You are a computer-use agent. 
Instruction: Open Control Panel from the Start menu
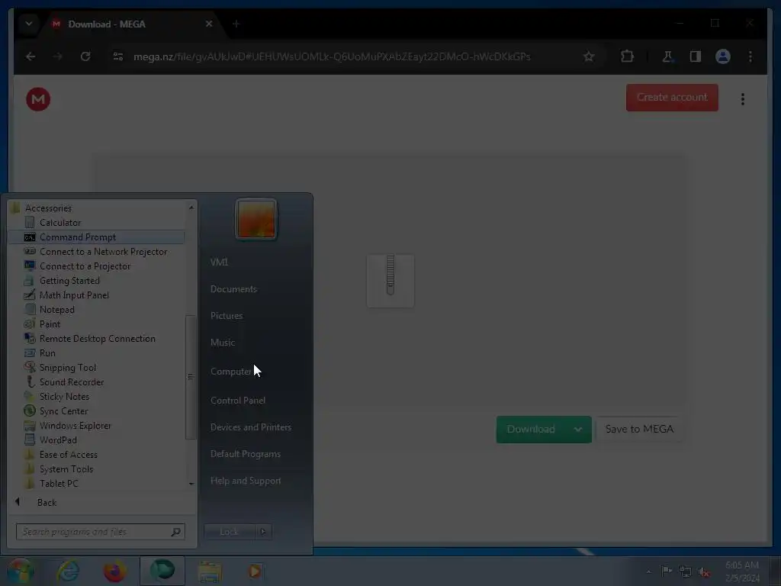pos(238,401)
